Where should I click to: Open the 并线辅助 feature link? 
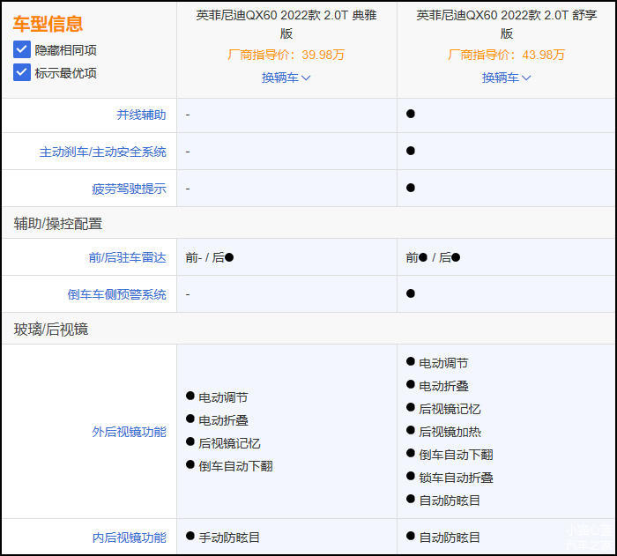(141, 115)
